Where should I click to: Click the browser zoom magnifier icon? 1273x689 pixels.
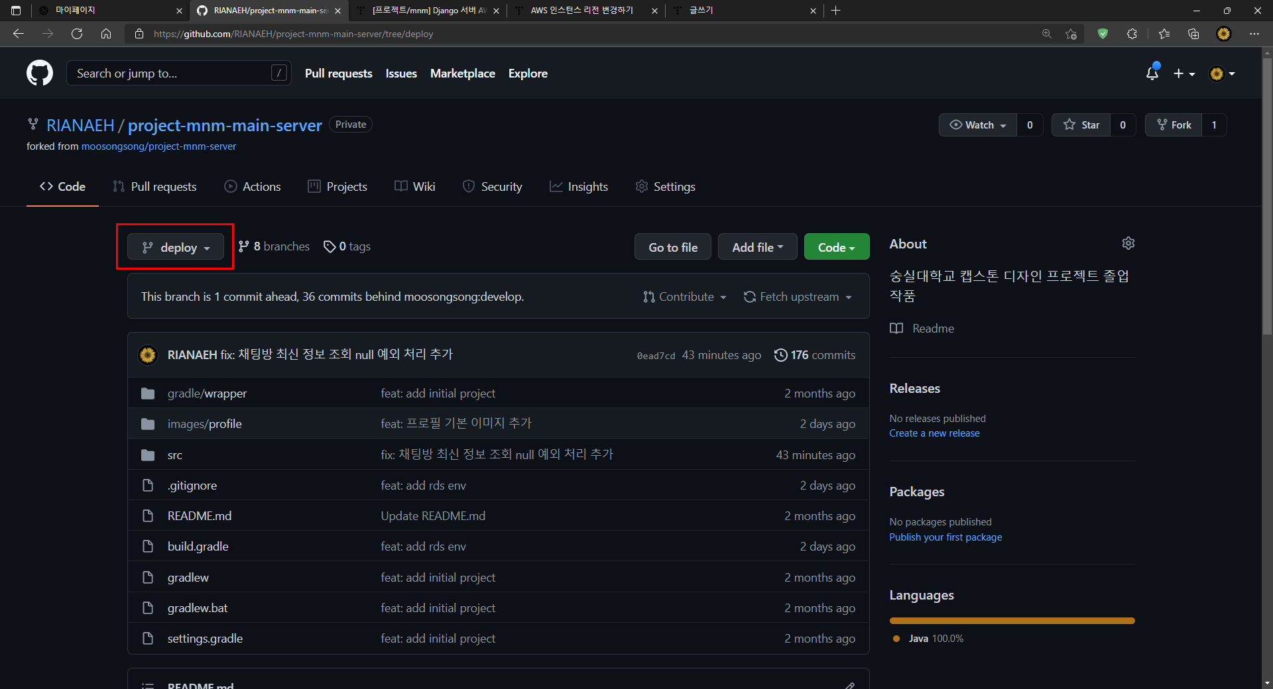pos(1047,34)
